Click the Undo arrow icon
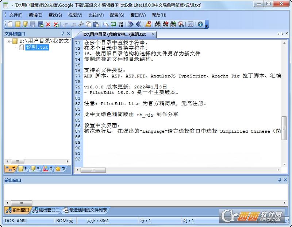This screenshot has width=292, height=227. 66,24
